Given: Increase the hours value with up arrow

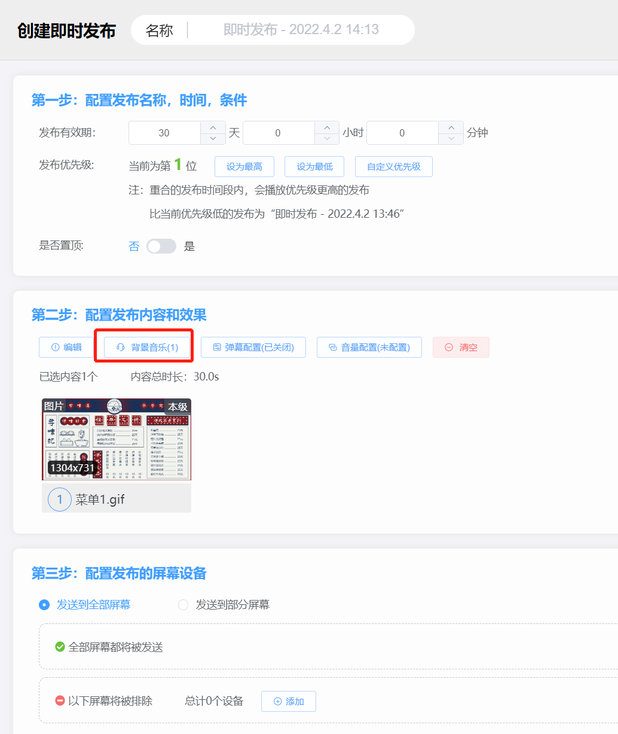Looking at the screenshot, I should (x=327, y=127).
